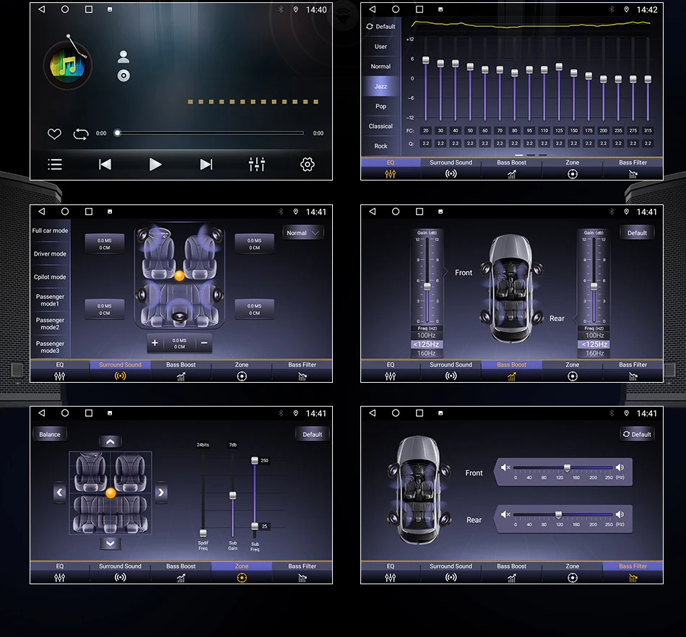Screen dimensions: 686x637
Task: Tap the heart favorite icon
Action: (x=54, y=134)
